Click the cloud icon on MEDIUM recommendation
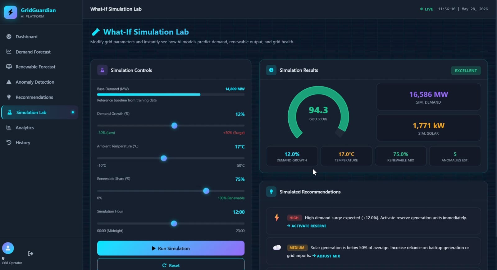Screen dimensions: 497x270 277,247
